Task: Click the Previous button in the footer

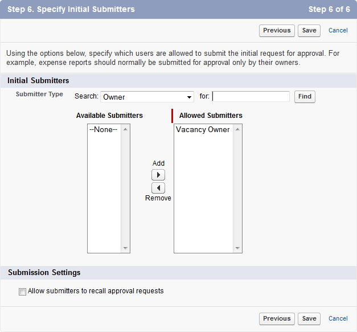Action: click(277, 319)
